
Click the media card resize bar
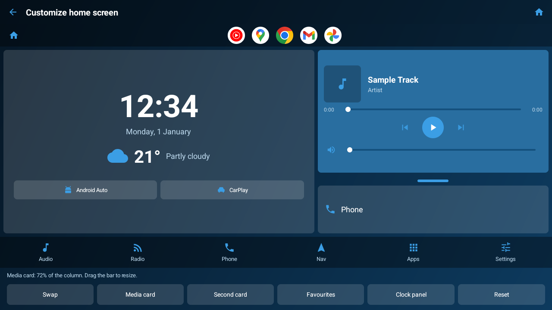pos(433,181)
